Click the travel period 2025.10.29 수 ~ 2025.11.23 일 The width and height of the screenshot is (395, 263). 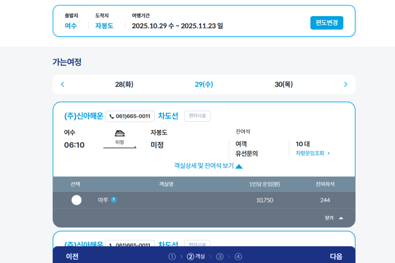point(177,26)
